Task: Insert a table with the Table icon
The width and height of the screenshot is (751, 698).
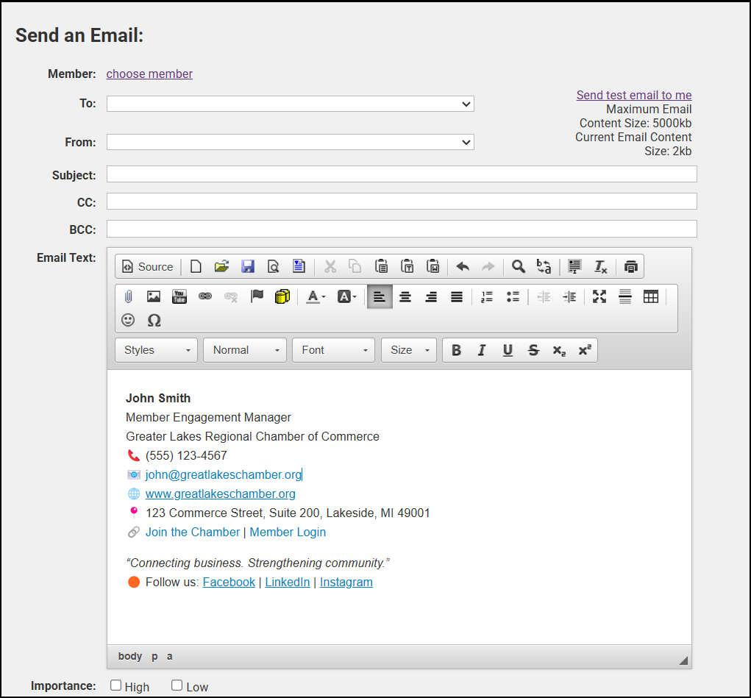Action: click(651, 296)
